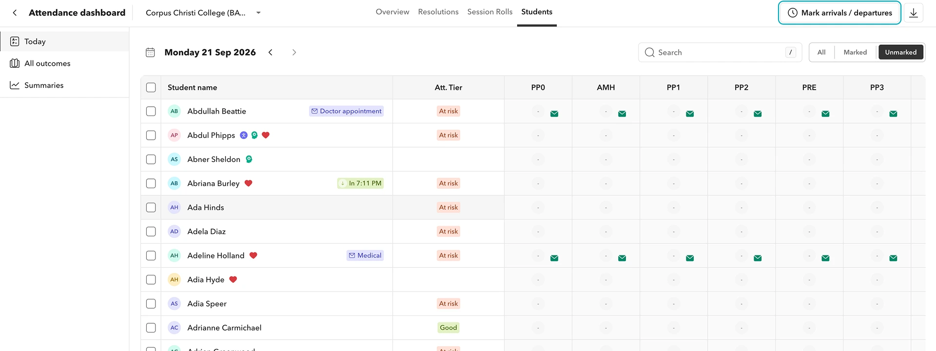Select the Unmarked filter
Viewport: 936px width, 351px height.
click(x=901, y=52)
